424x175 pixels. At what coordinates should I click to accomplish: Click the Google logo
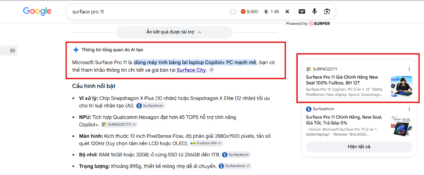pos(37,11)
